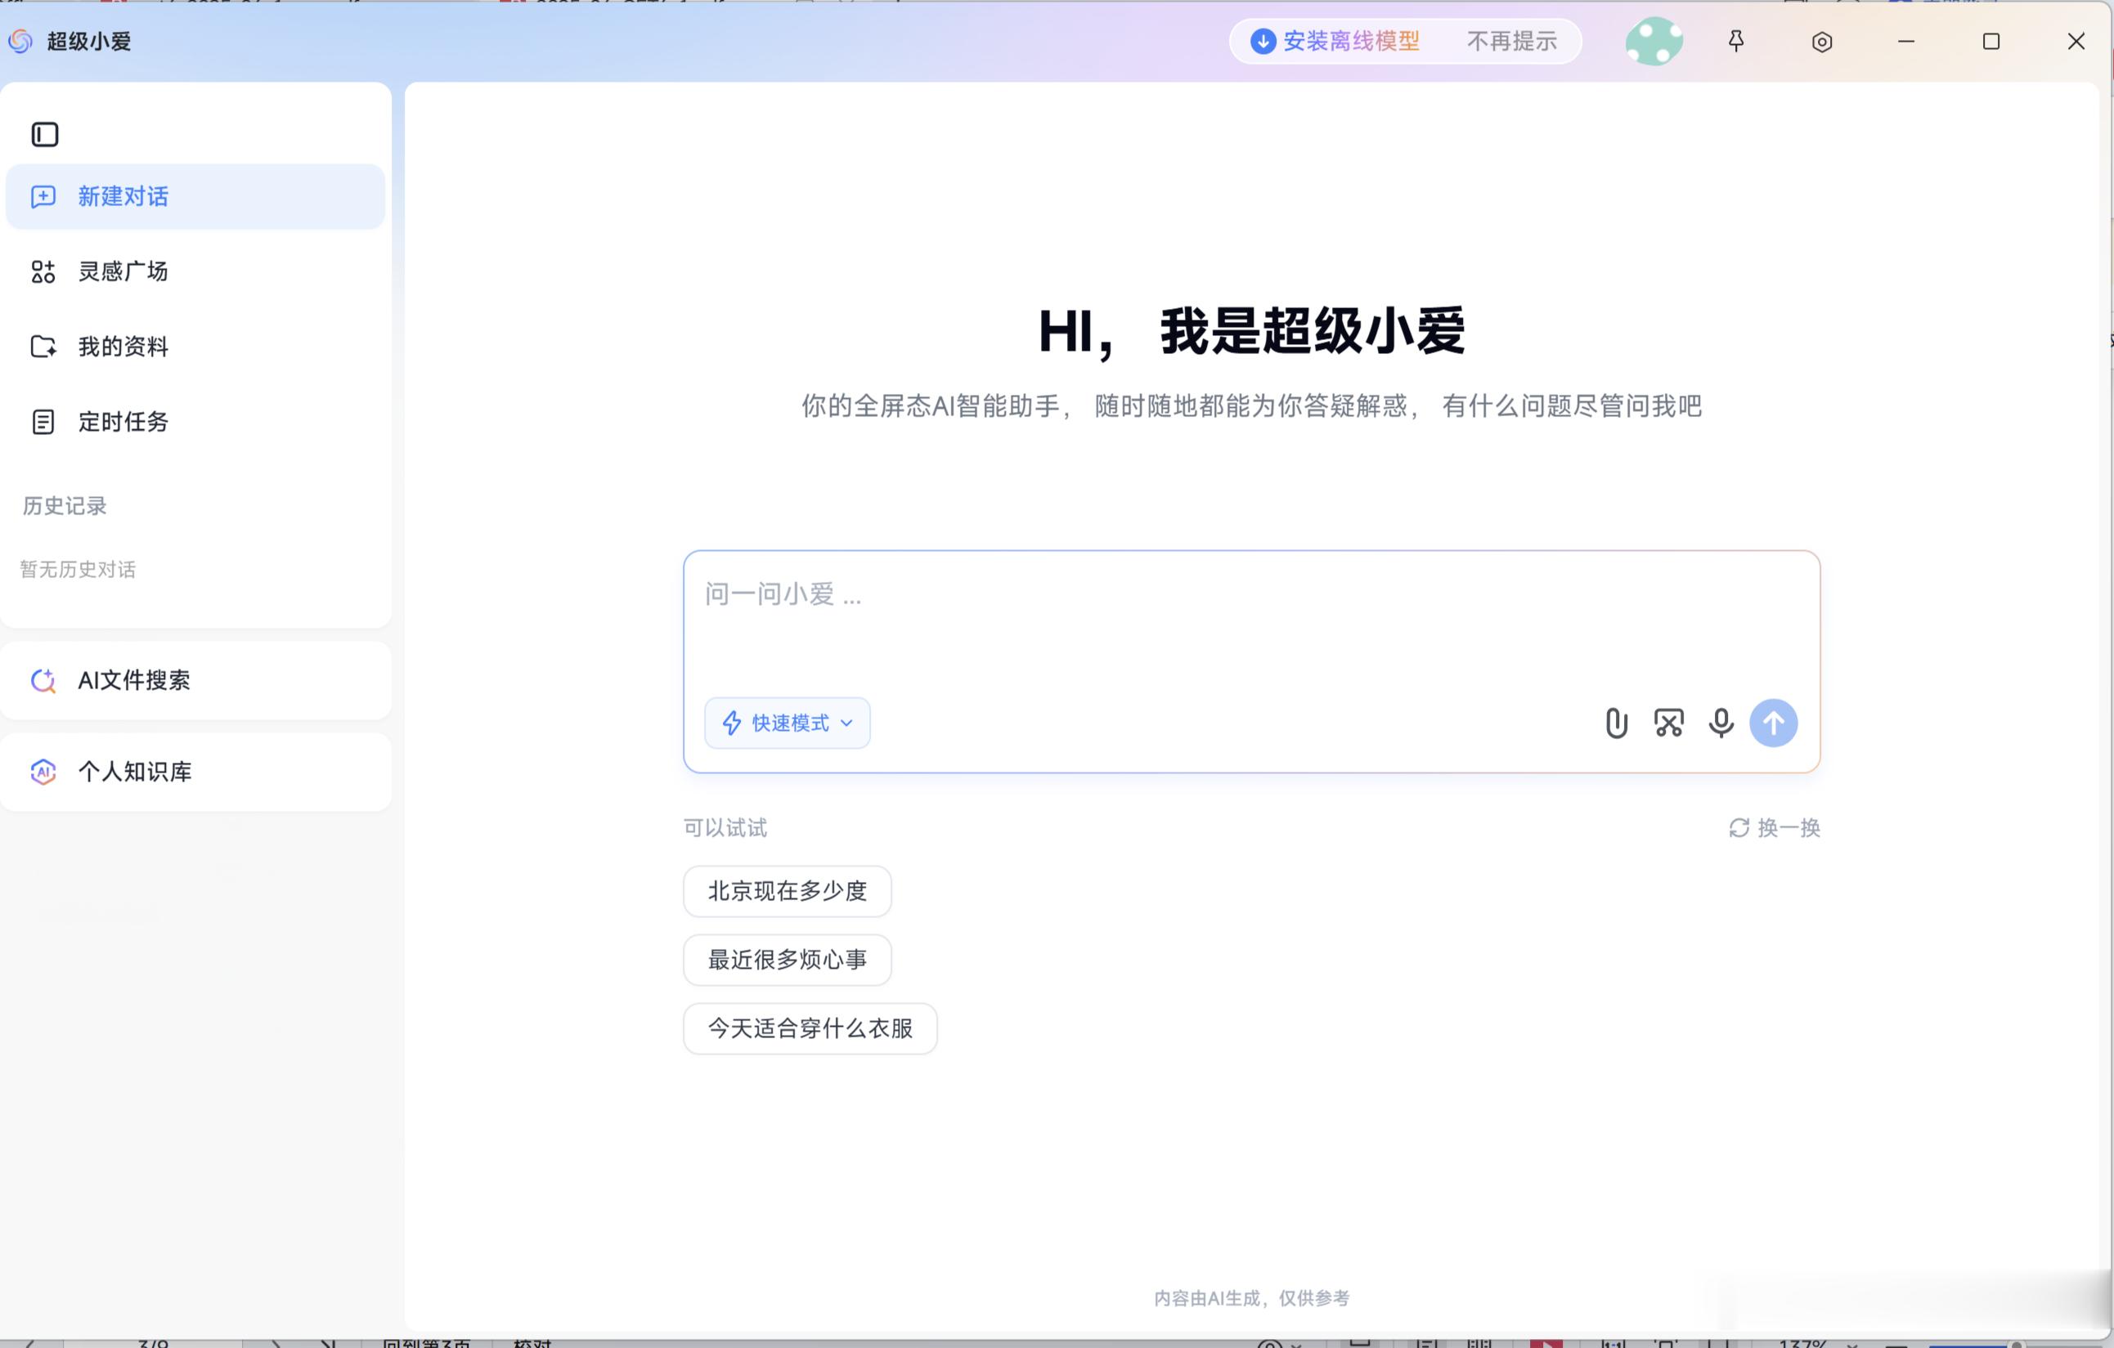Screen dimensions: 2114x1348
Task: Choose suggestion 最近很多烦心事
Action: click(x=788, y=959)
